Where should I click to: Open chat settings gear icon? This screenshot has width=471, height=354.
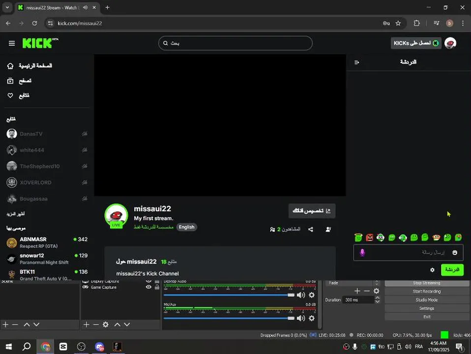click(432, 270)
